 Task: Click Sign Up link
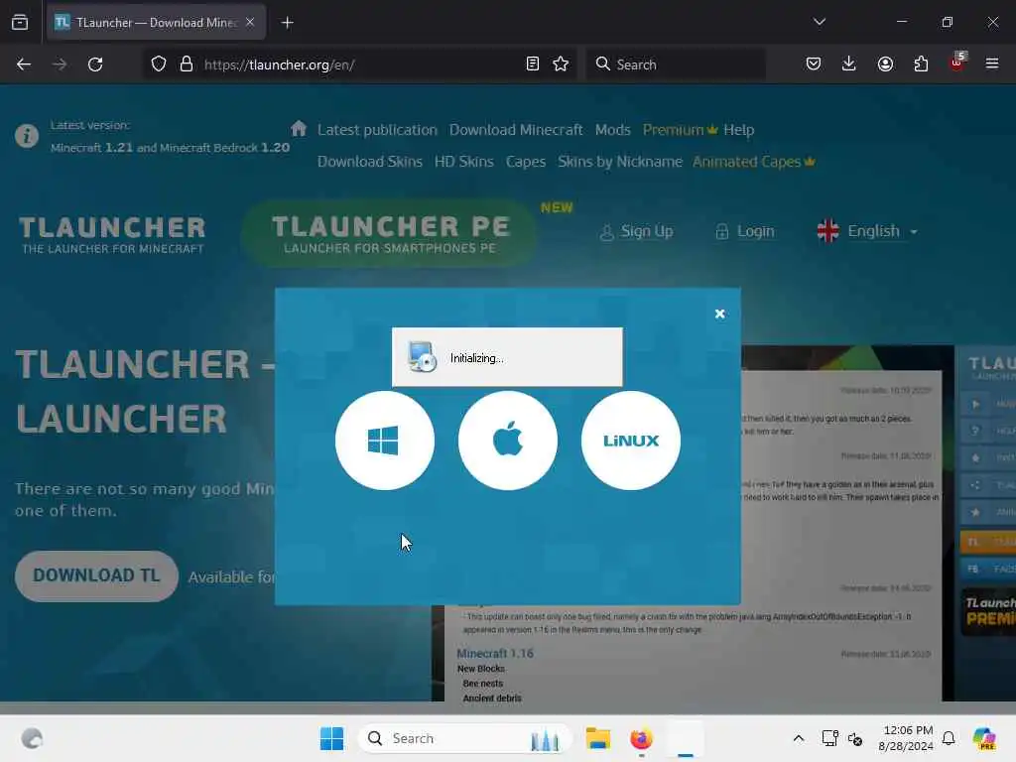pos(636,231)
